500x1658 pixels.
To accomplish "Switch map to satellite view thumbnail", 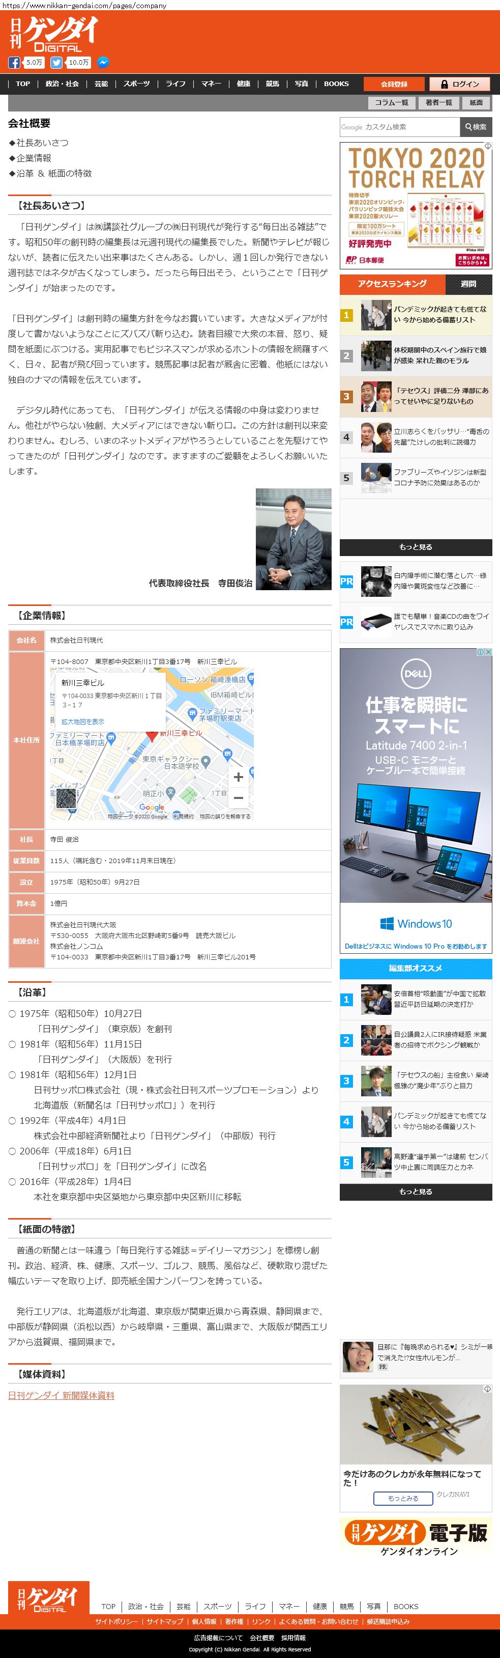I will (66, 798).
